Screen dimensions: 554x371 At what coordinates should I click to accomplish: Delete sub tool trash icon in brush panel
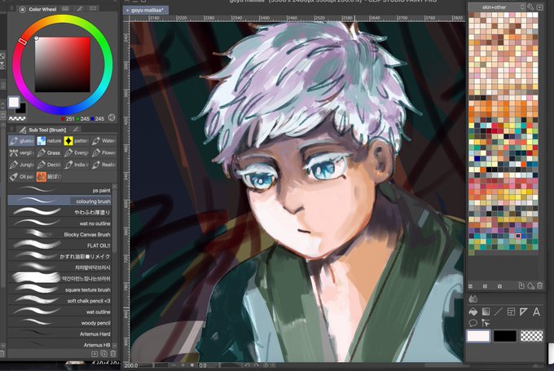click(x=113, y=353)
